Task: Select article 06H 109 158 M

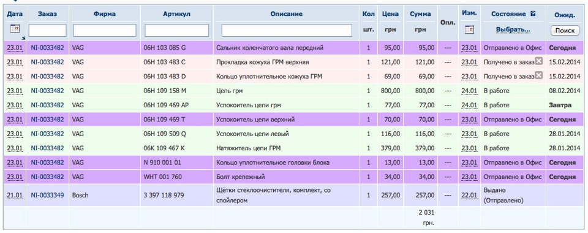Action: click(x=165, y=91)
